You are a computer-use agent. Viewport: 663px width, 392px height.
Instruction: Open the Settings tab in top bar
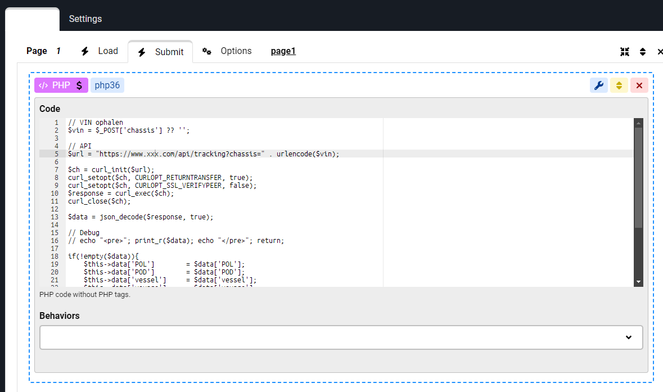click(x=85, y=19)
